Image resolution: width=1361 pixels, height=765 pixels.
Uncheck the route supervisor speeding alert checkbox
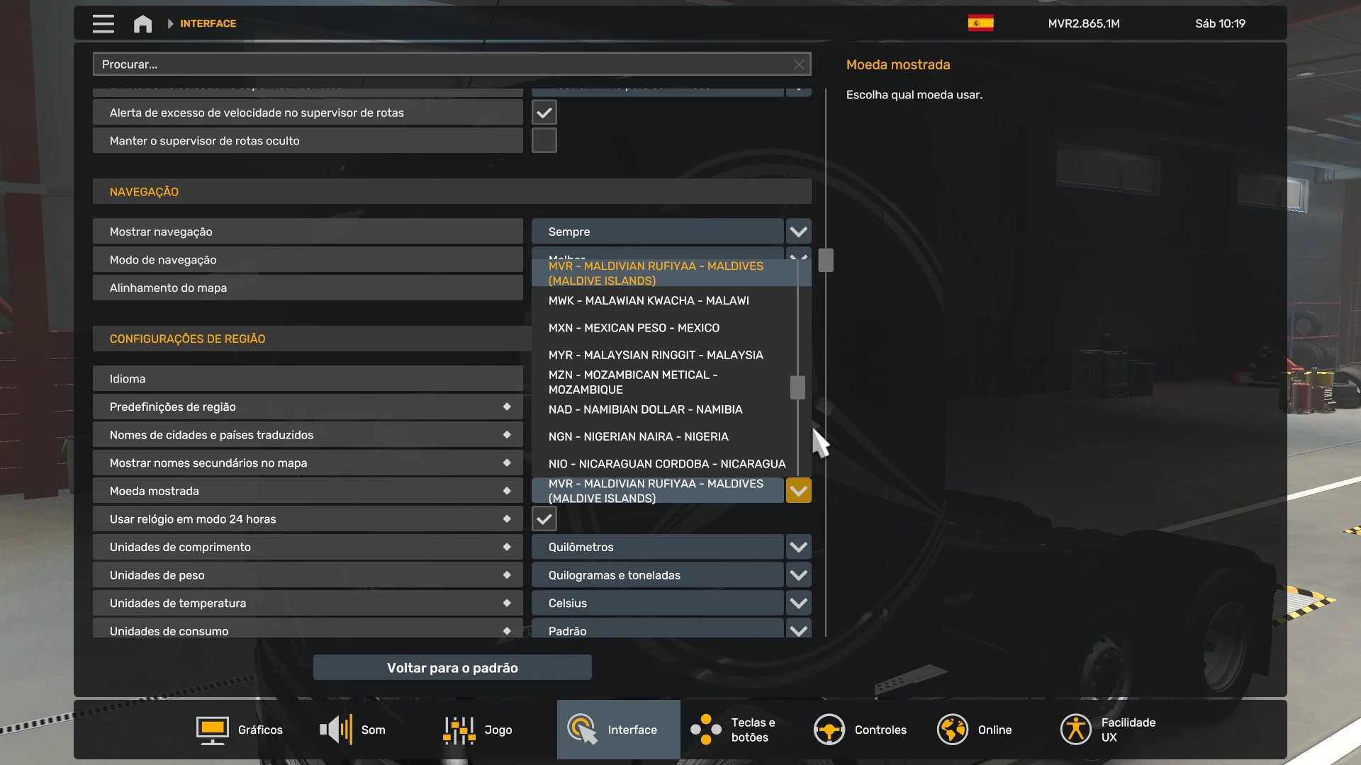coord(544,113)
